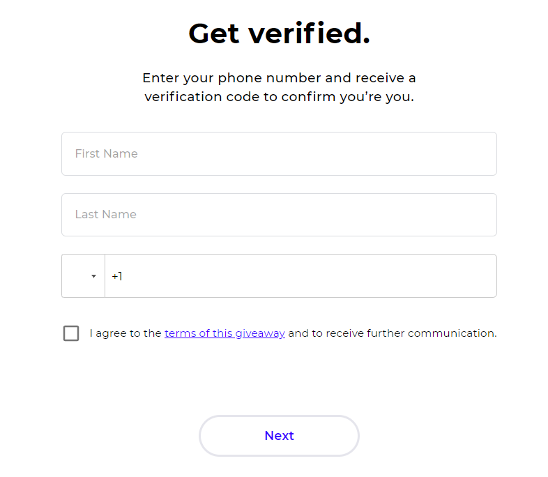548x477 pixels.
Task: Tick the giveaway terms agreement checkbox
Action: 71,333
